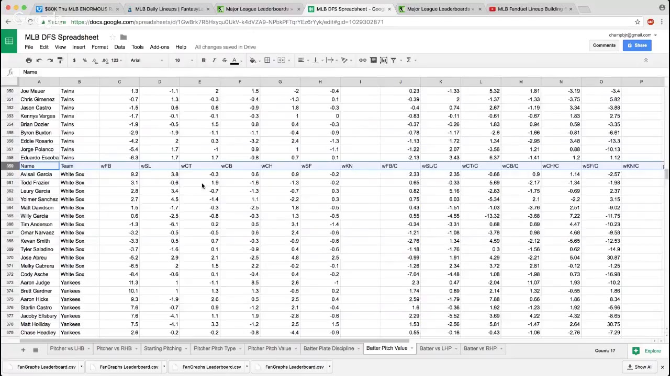Image resolution: width=670 pixels, height=376 pixels.
Task: Open fill color picker
Action: pyautogui.click(x=253, y=60)
